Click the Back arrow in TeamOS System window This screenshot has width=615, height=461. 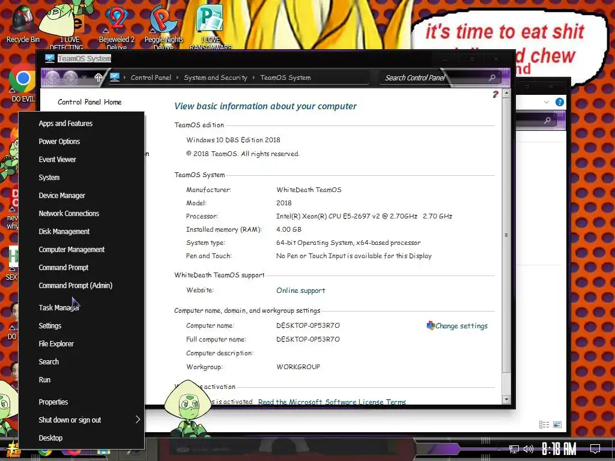[x=53, y=77]
